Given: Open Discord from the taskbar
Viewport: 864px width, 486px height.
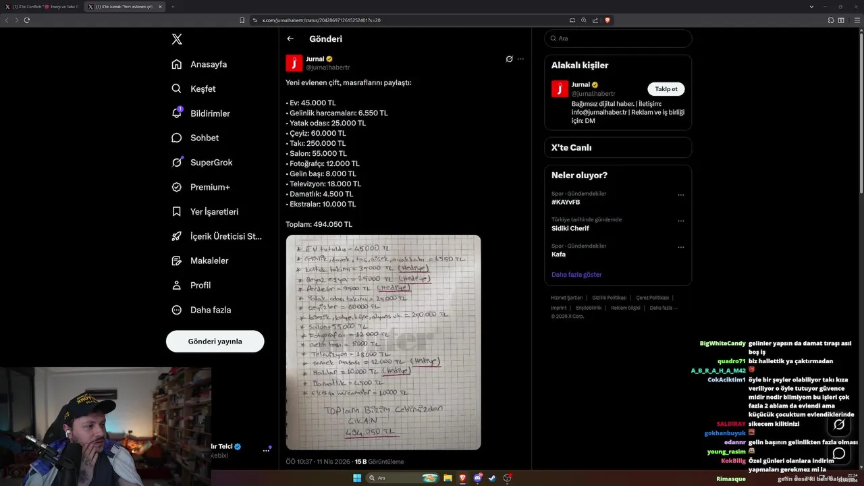Looking at the screenshot, I should 478,478.
